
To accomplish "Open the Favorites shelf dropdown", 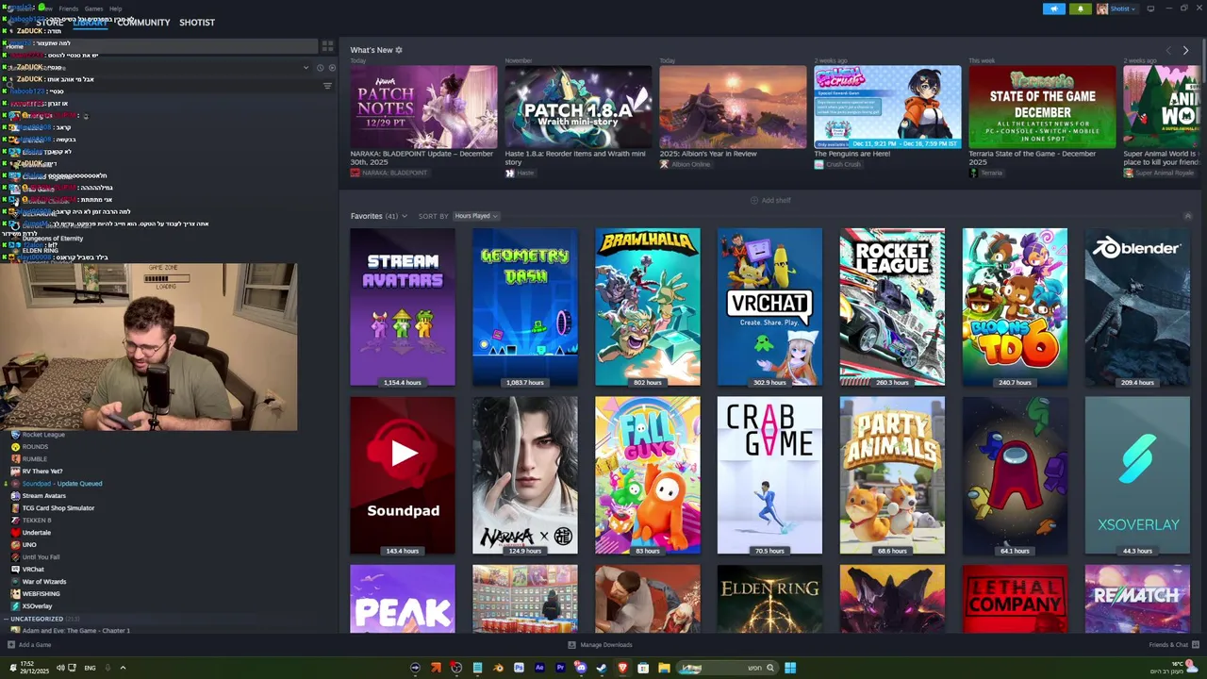I will [x=405, y=216].
